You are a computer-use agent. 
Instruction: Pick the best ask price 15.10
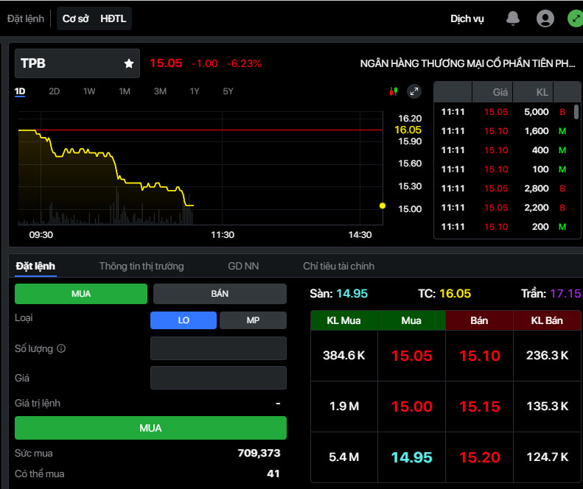click(479, 356)
